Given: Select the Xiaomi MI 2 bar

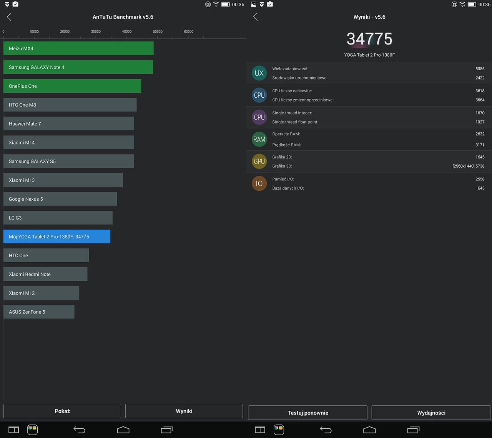Looking at the screenshot, I should click(x=41, y=293).
